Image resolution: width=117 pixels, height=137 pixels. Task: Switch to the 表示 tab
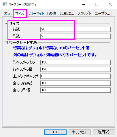coord(8,13)
